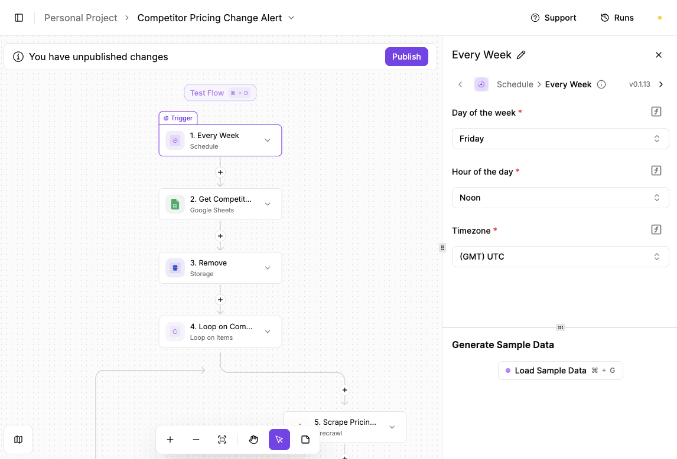
Task: Open the Runs history
Action: pyautogui.click(x=617, y=18)
